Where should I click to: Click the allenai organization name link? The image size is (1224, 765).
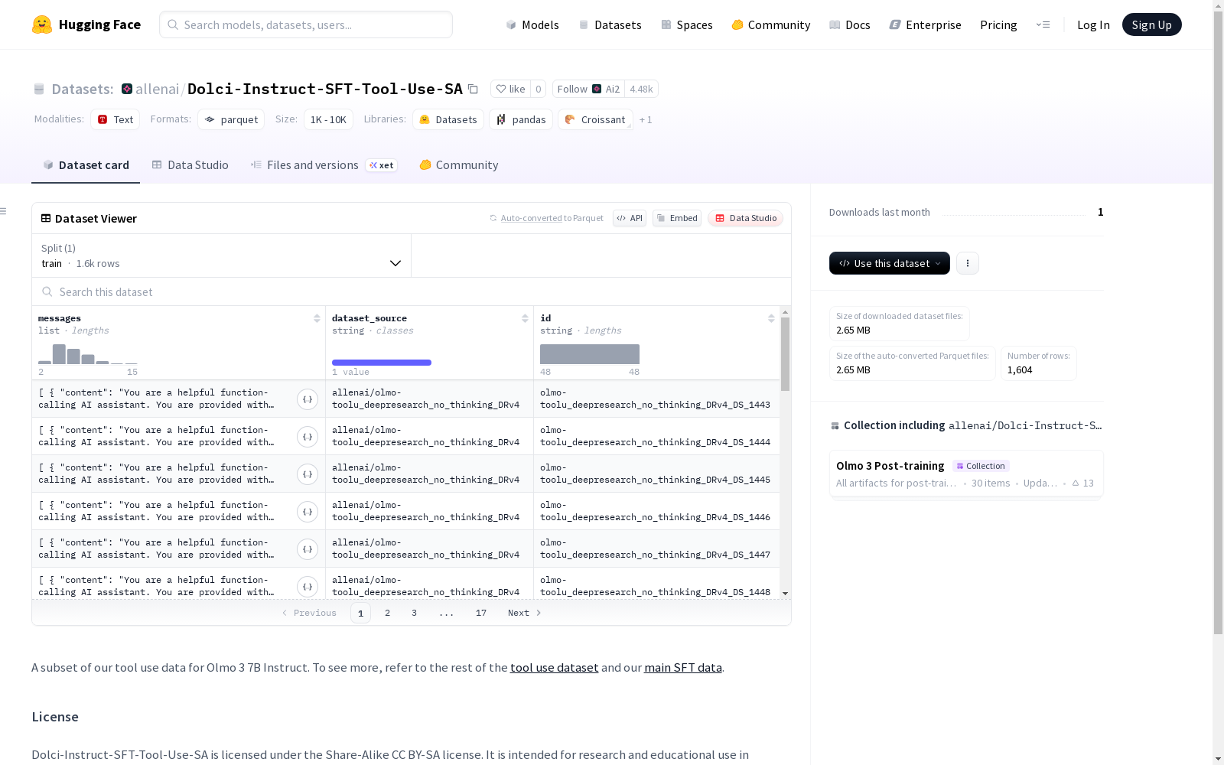point(157,90)
